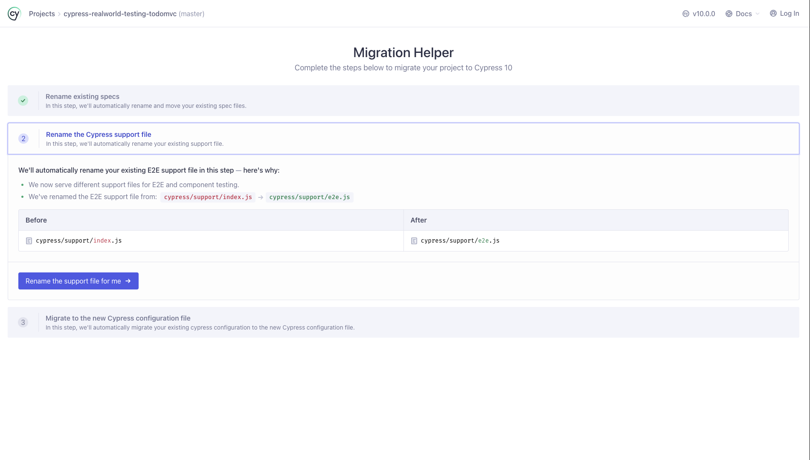Click the step 3 number badge
The image size is (810, 460).
pos(23,322)
